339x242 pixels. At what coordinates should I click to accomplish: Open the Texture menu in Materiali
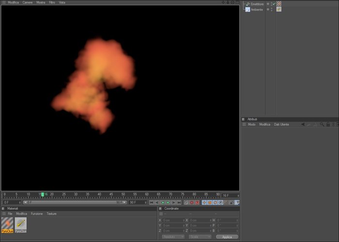51,214
